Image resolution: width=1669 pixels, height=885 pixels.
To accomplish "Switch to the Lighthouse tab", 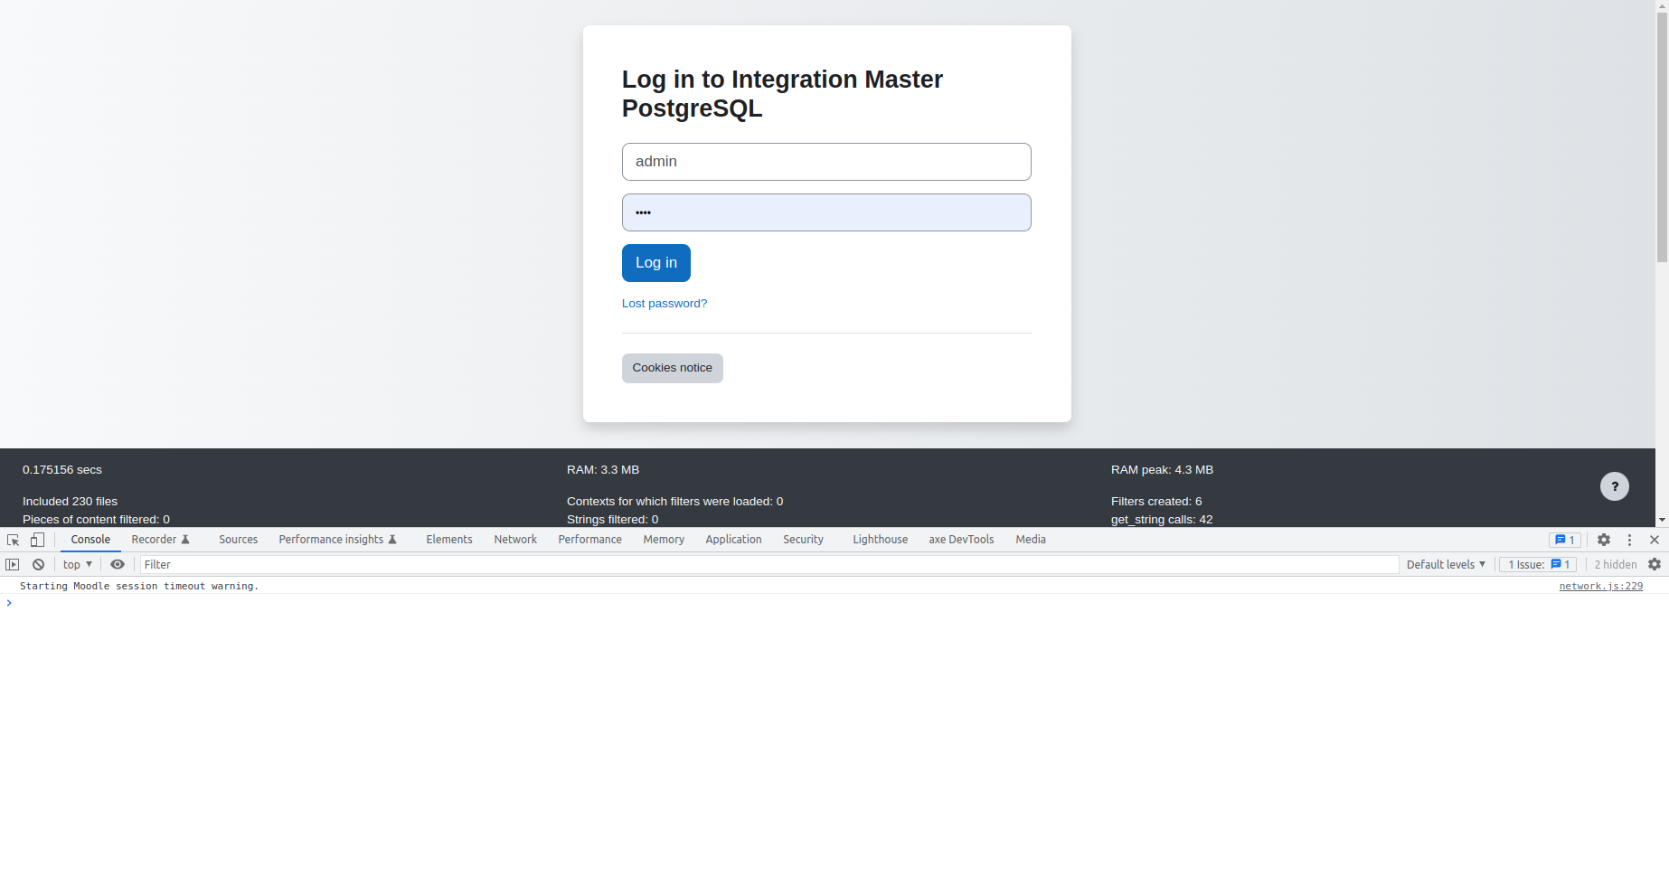I will click(x=880, y=540).
